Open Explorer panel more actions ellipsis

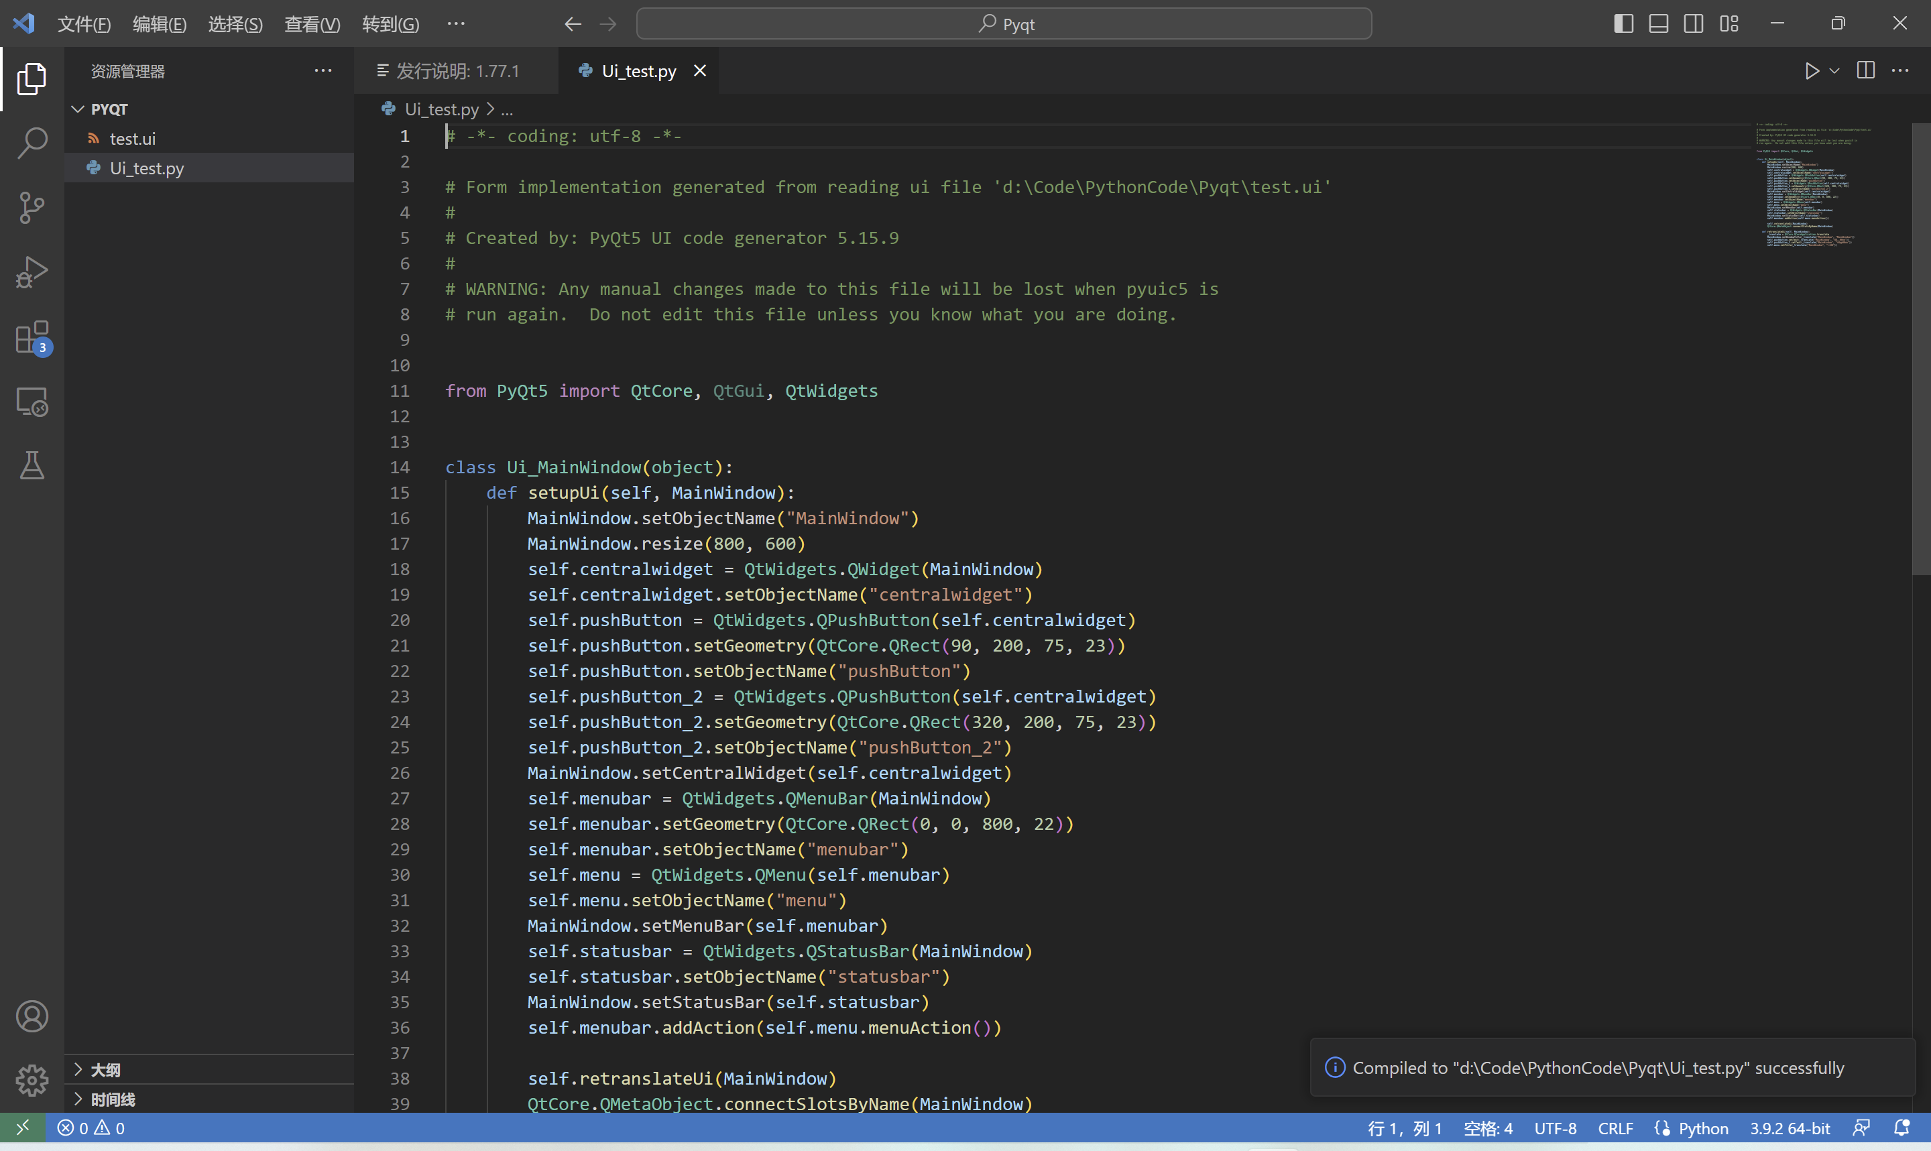323,70
